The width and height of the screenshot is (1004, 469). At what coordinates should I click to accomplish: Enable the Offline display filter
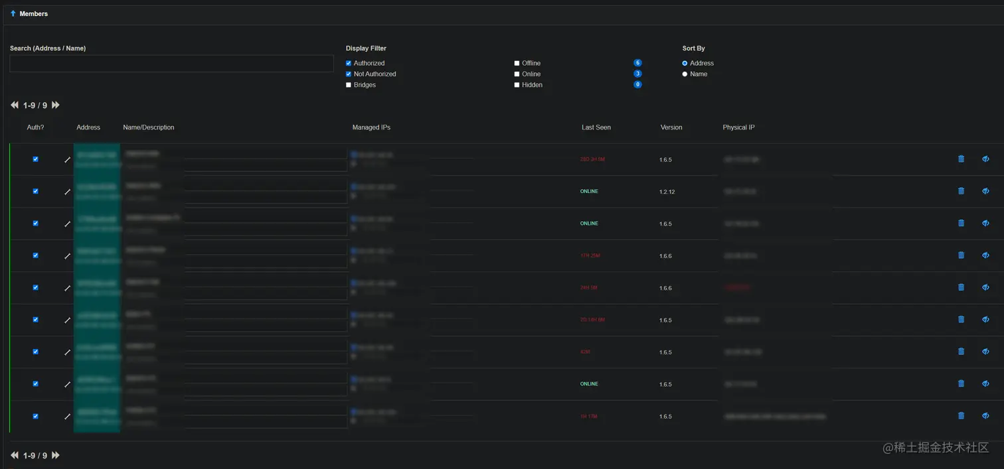(517, 63)
